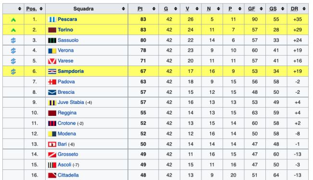Image resolution: width=313 pixels, height=180 pixels.
Task: Click the Bari flag icon
Action: (x=52, y=144)
